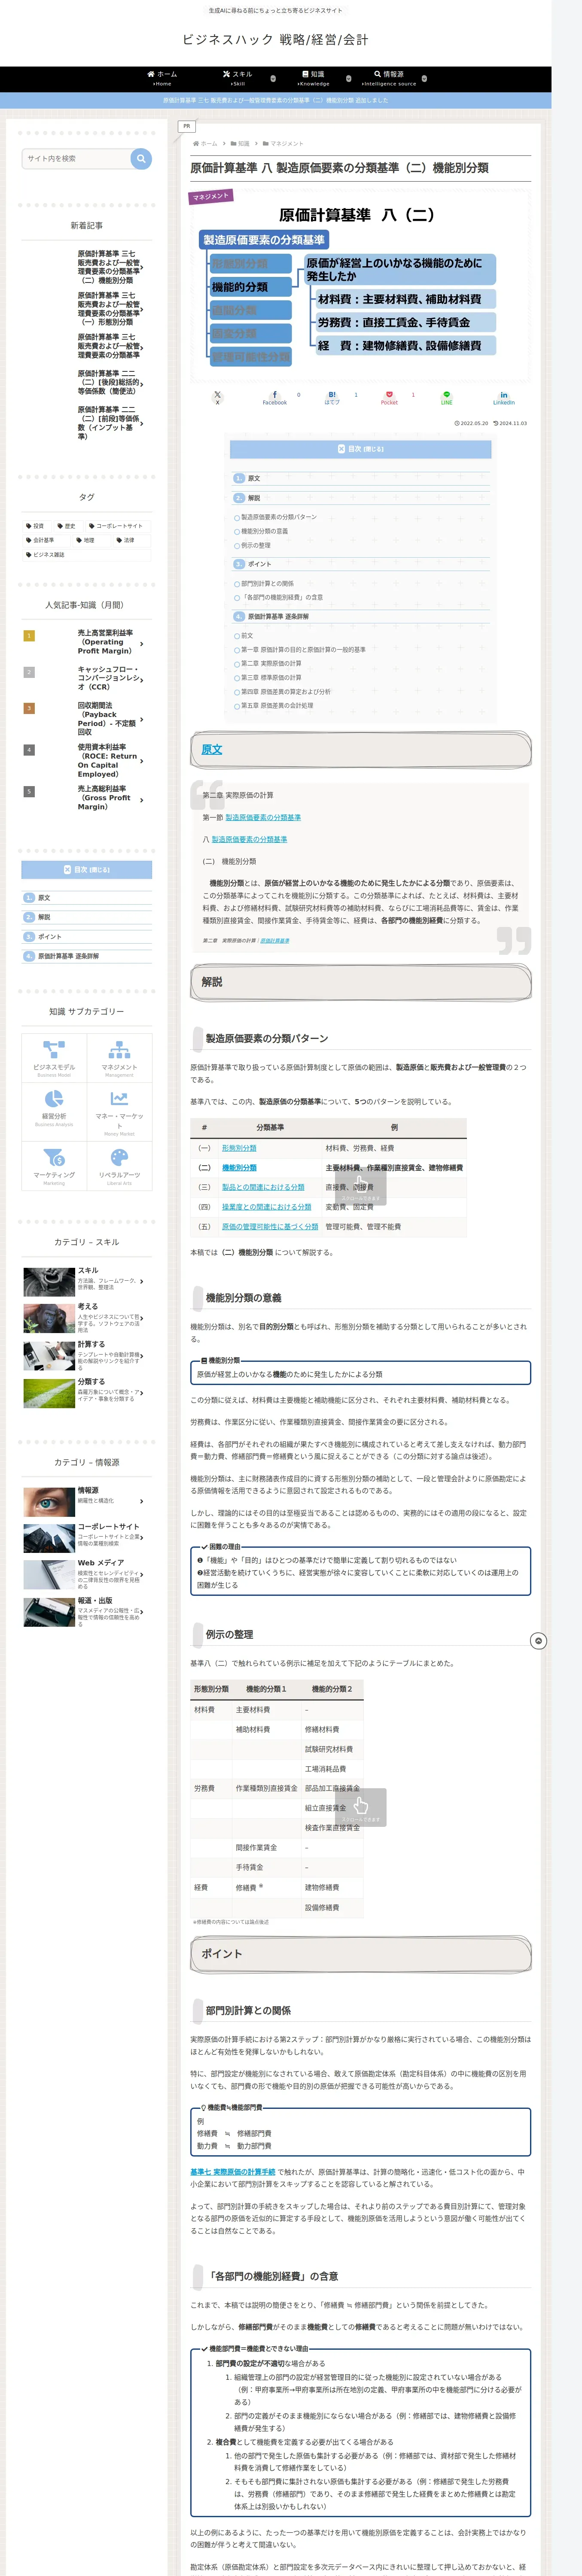
Task: Click site title ビジネスハック 戦略/経営/会計
Action: 275,40
